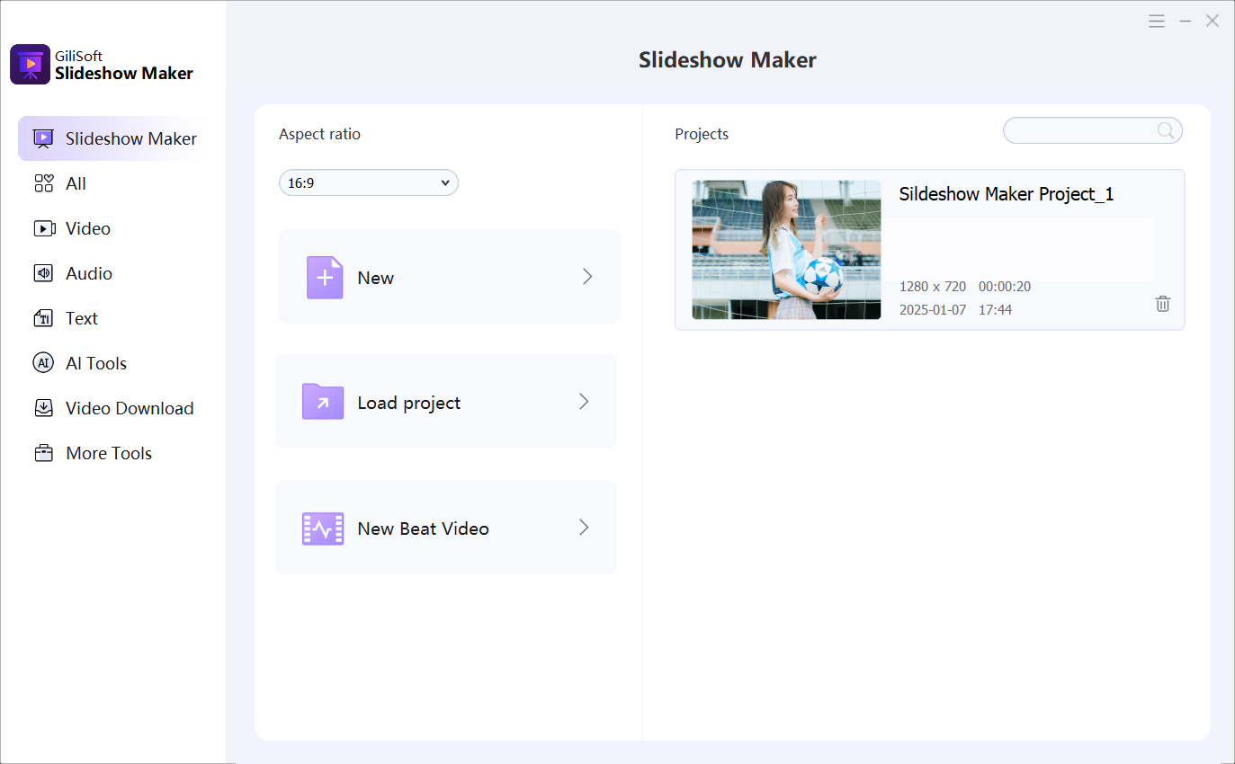Viewport: 1235px width, 764px height.
Task: Minimize the Slideshow Maker window
Action: tap(1186, 22)
